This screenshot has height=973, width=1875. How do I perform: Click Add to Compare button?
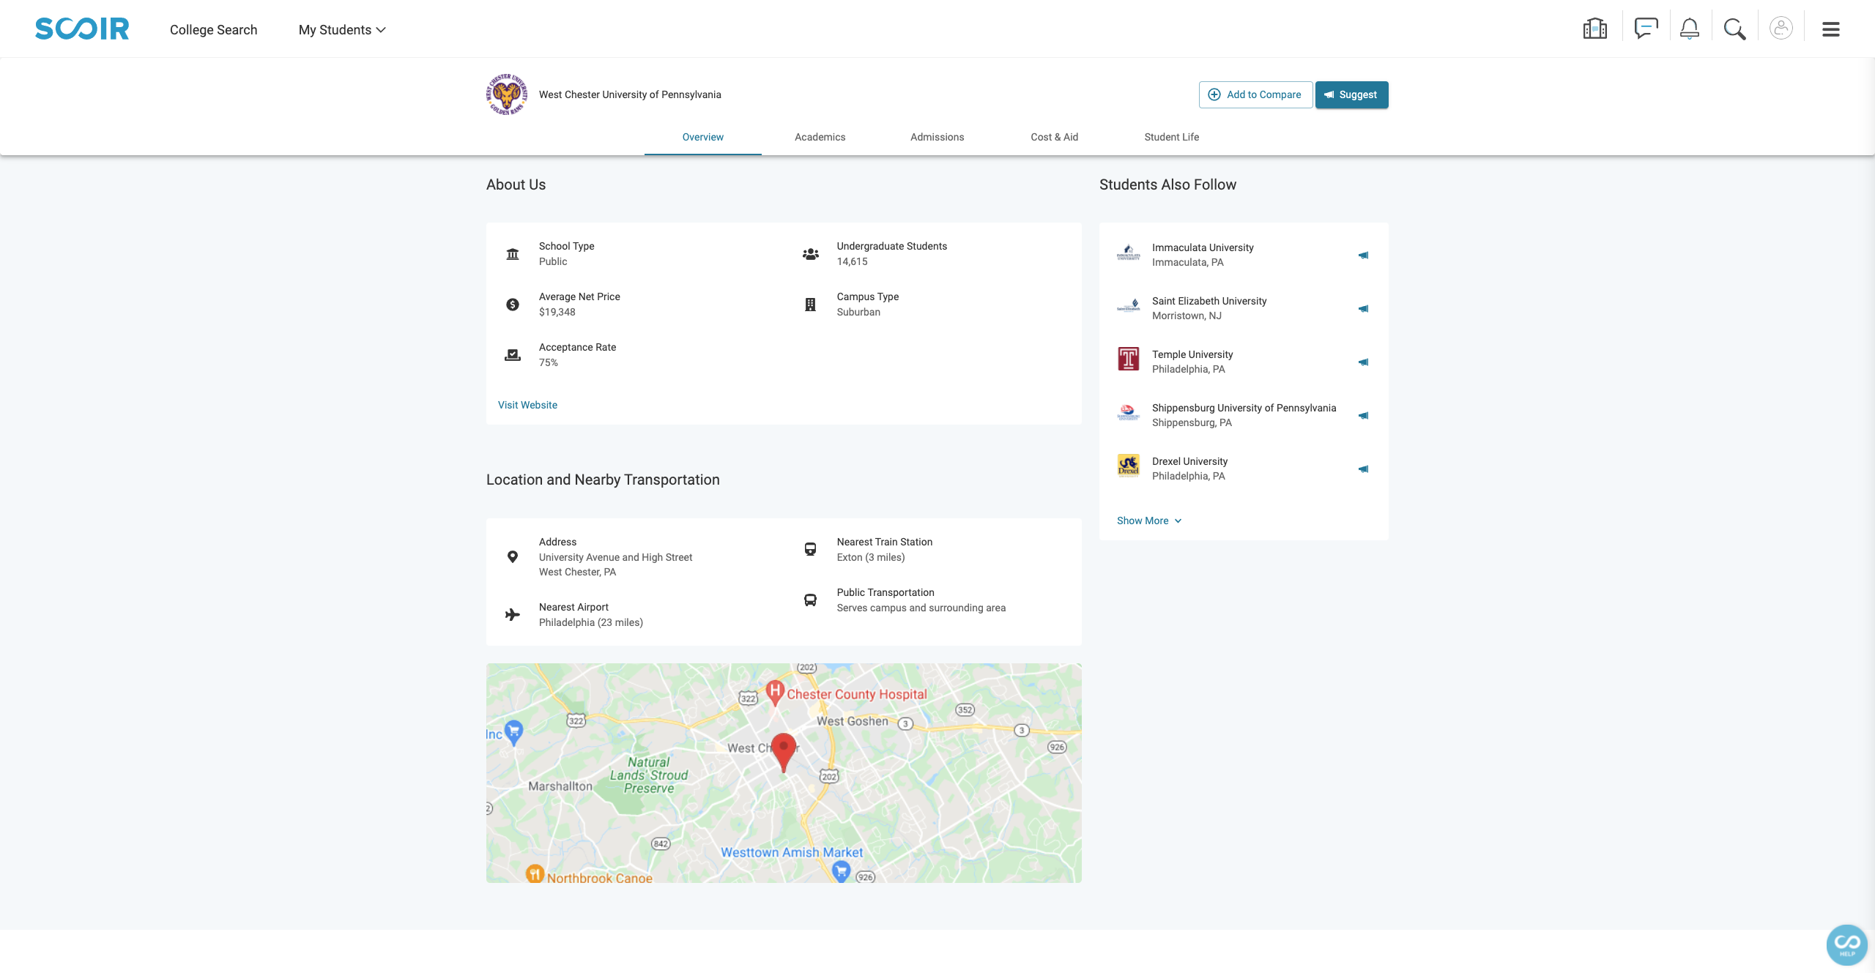(1255, 94)
